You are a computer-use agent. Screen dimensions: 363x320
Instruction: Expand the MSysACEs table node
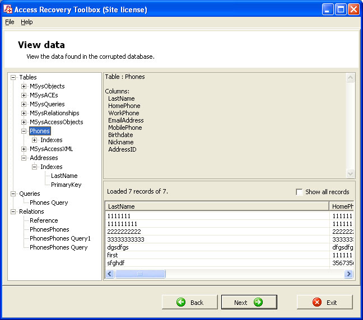24,95
